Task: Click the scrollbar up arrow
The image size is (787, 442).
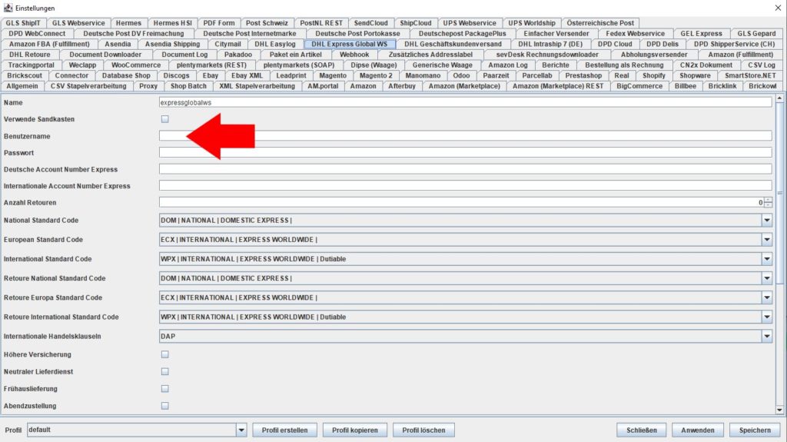Action: pyautogui.click(x=779, y=98)
